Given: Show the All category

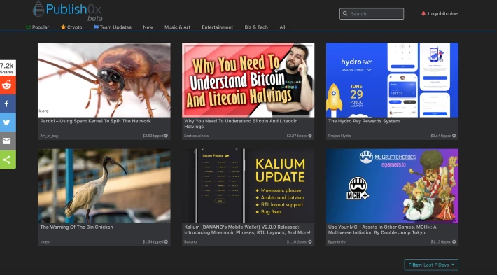Looking at the screenshot, I should [x=282, y=27].
